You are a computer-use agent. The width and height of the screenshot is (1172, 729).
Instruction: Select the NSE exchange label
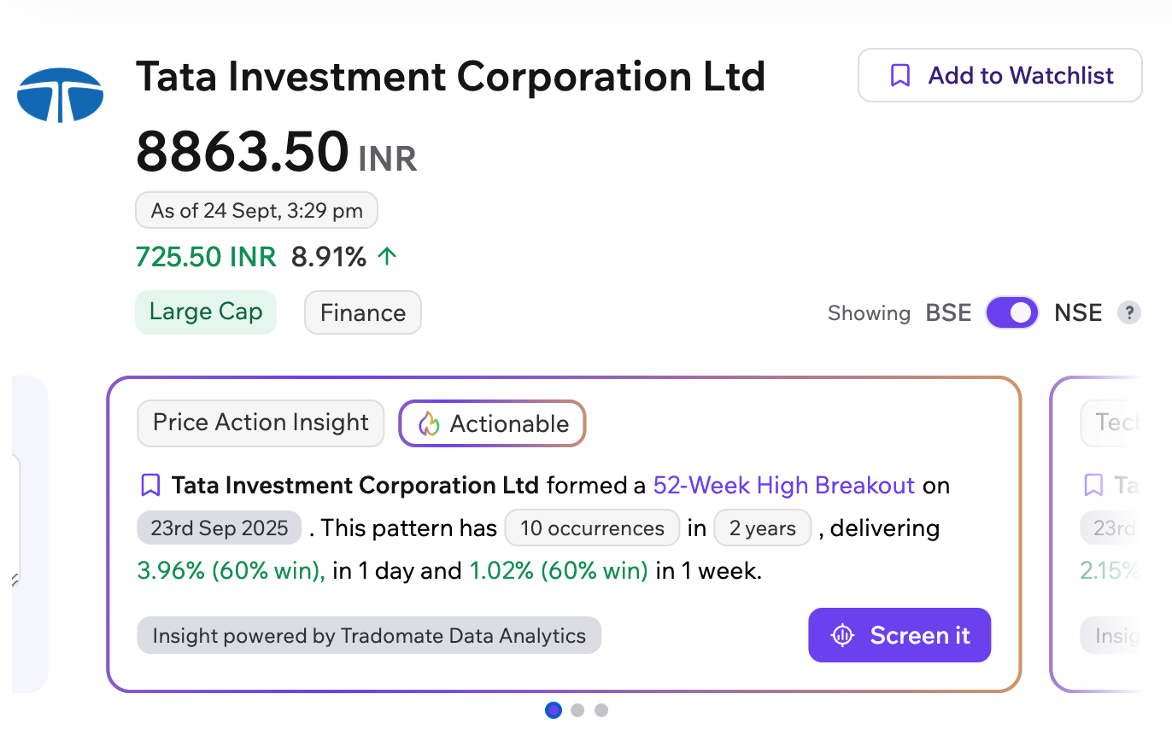click(1078, 312)
